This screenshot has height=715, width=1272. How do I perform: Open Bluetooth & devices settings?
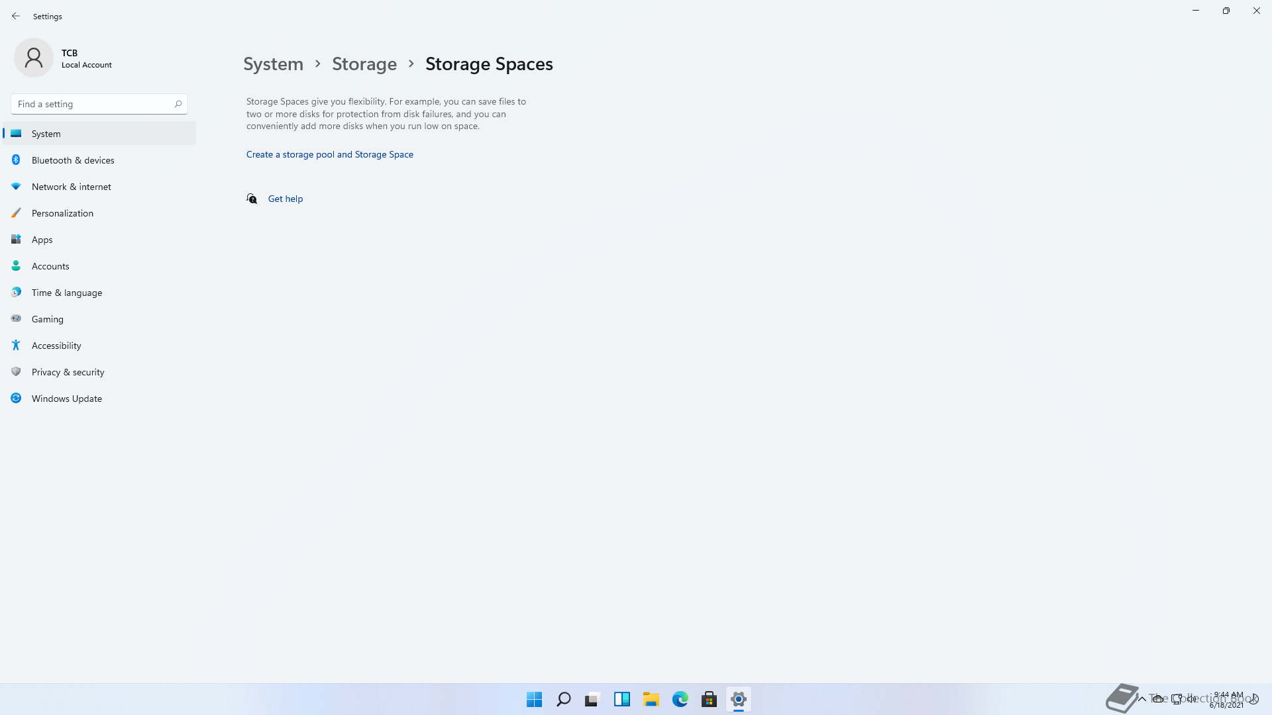[x=99, y=160]
